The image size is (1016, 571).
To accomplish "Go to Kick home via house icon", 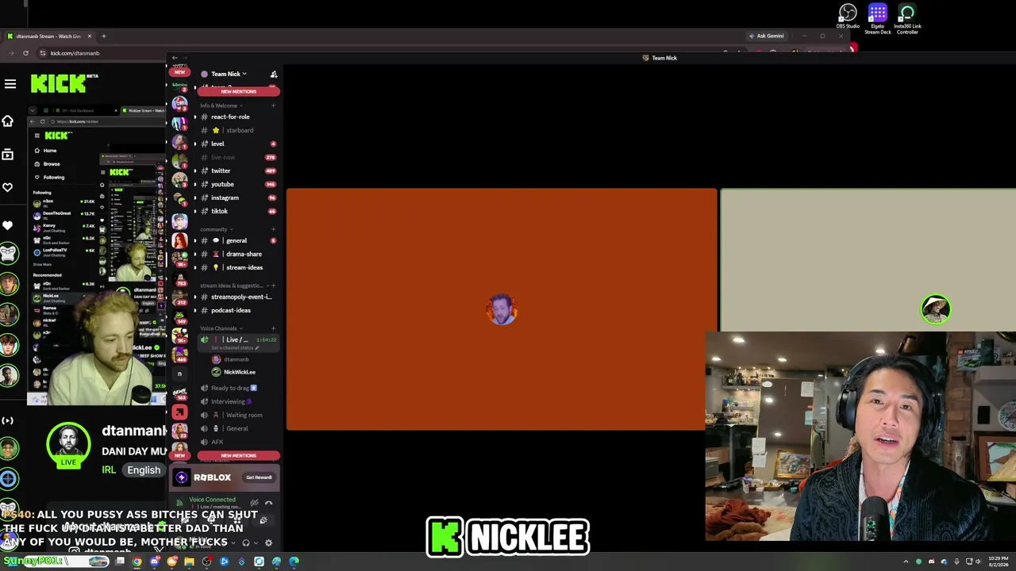I will (8, 121).
